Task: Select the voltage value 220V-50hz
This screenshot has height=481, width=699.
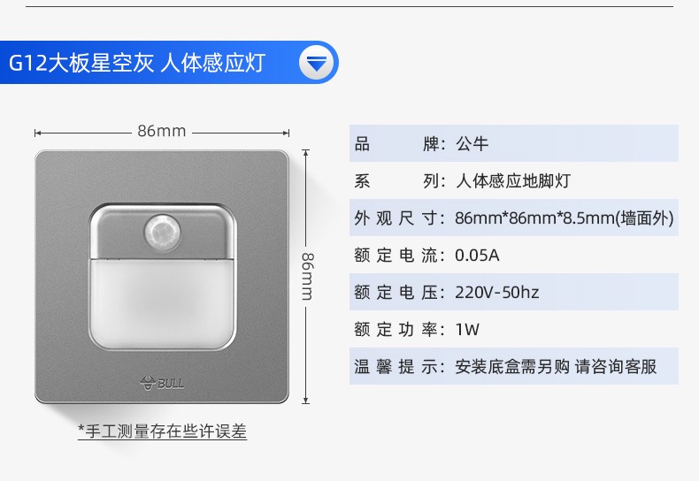Action: click(496, 292)
